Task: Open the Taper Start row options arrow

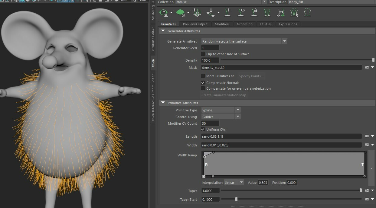Action: tap(372, 199)
